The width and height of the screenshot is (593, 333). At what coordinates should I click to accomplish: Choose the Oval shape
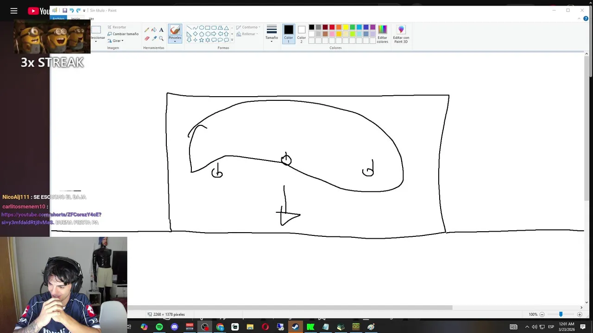tap(202, 27)
